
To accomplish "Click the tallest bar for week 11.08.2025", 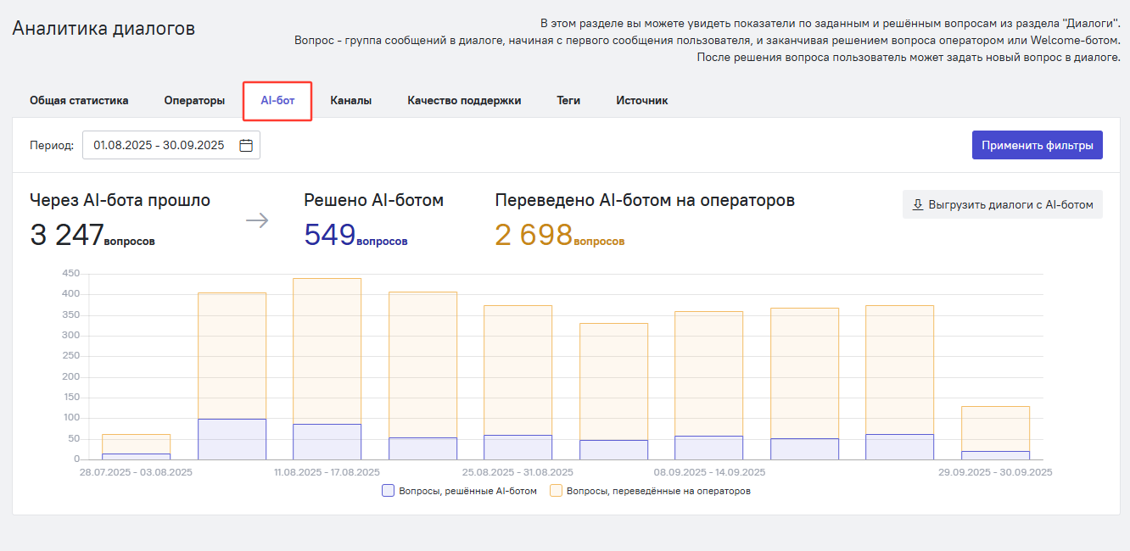I will (x=327, y=369).
